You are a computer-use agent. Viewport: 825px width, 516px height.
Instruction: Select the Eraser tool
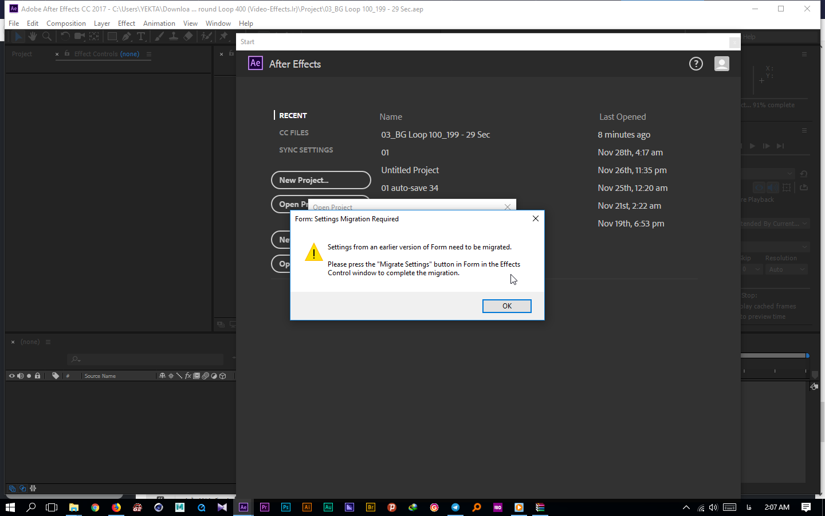click(x=188, y=36)
